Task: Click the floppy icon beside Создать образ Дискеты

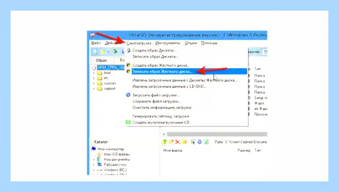Action: pos(129,50)
